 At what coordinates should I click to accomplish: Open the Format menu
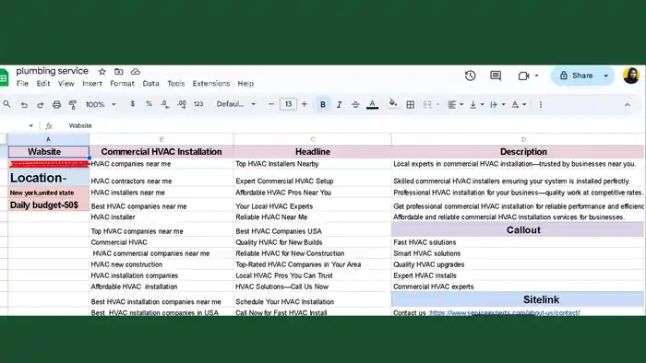(x=122, y=84)
